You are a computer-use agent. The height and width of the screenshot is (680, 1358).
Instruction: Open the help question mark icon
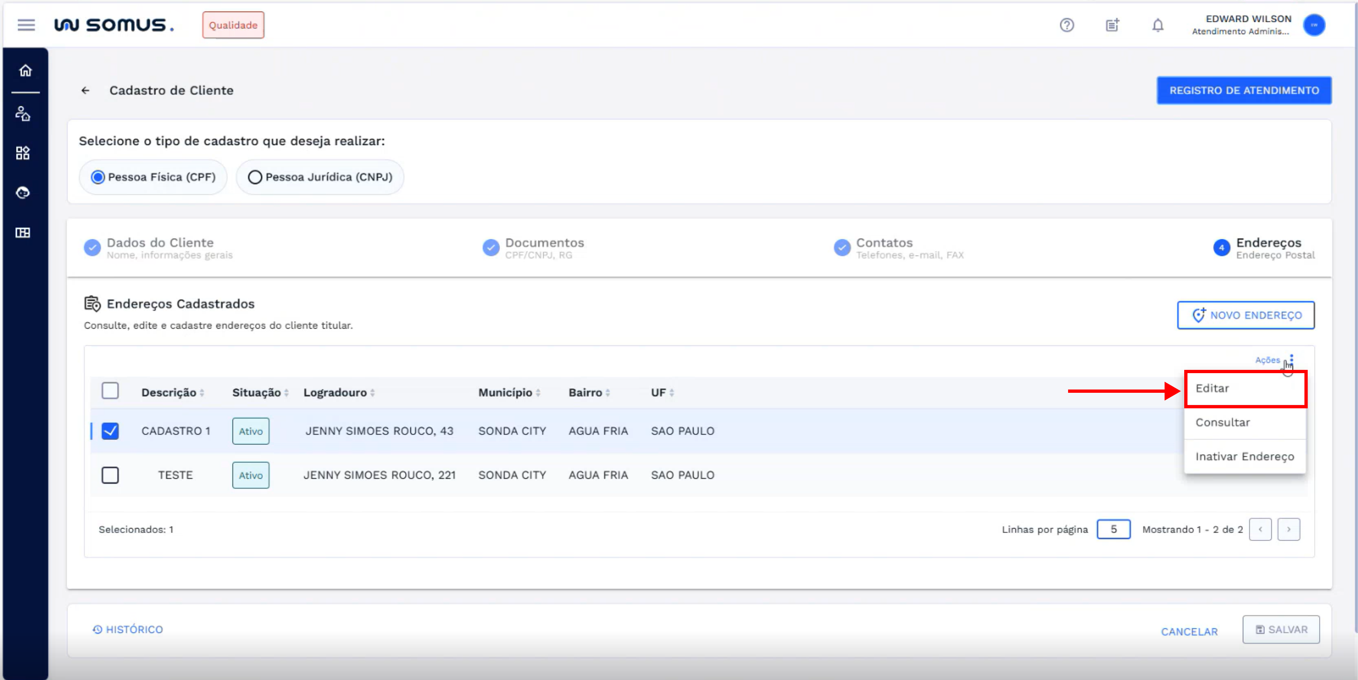coord(1066,25)
